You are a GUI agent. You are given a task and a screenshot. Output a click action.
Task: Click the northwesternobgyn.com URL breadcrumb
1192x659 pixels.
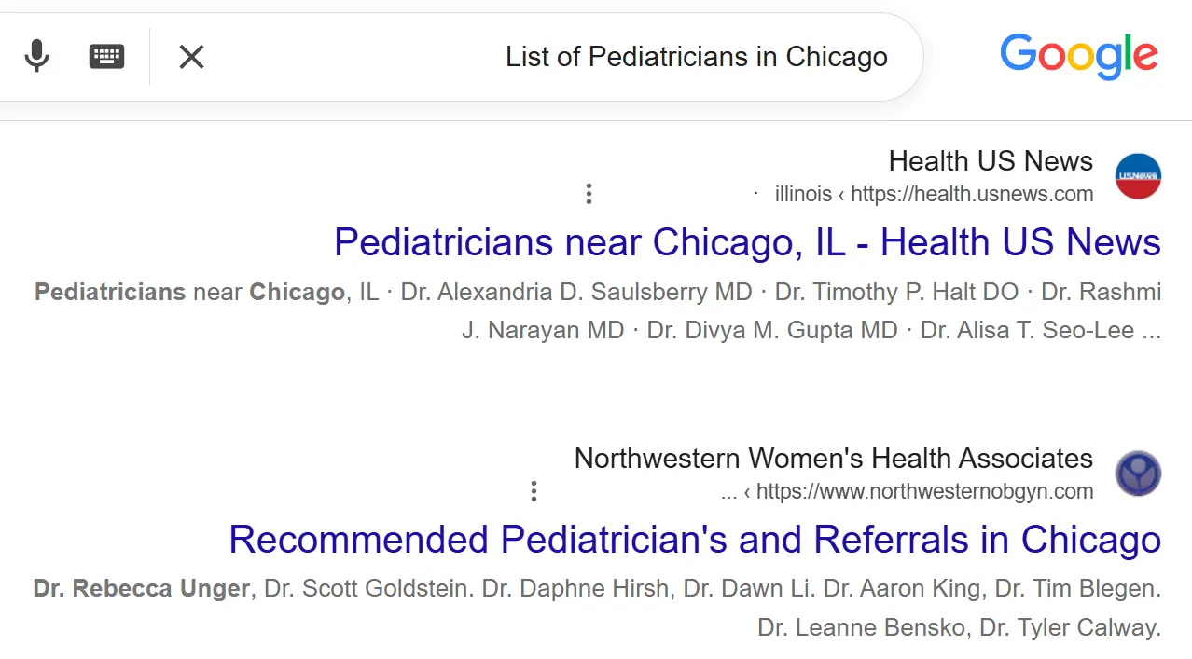[924, 491]
